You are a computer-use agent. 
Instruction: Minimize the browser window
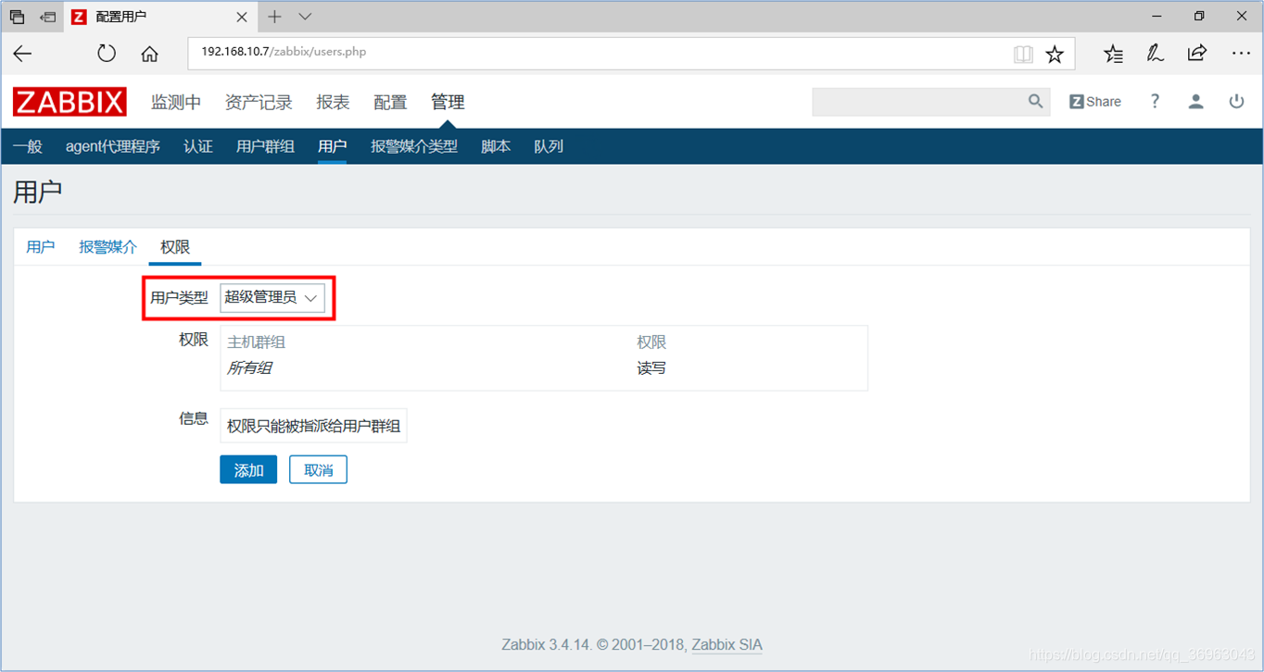click(x=1157, y=16)
